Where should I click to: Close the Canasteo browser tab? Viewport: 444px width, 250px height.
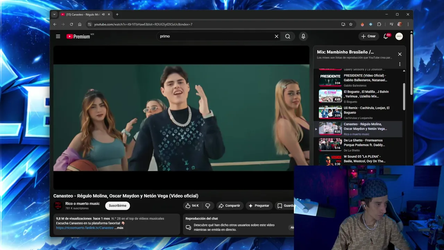pyautogui.click(x=109, y=14)
